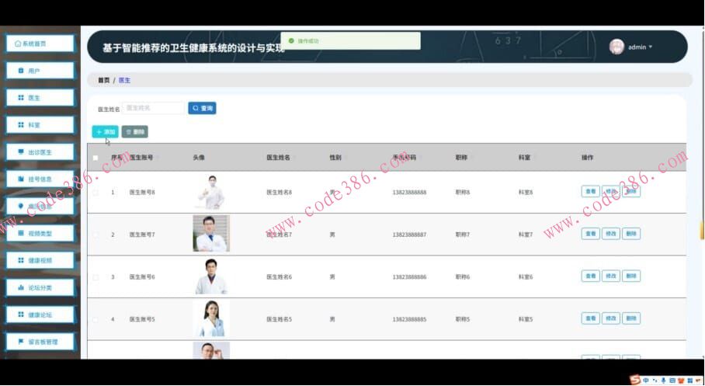Click the 医生账号8 cell
This screenshot has width=705, height=386.
[x=142, y=192]
